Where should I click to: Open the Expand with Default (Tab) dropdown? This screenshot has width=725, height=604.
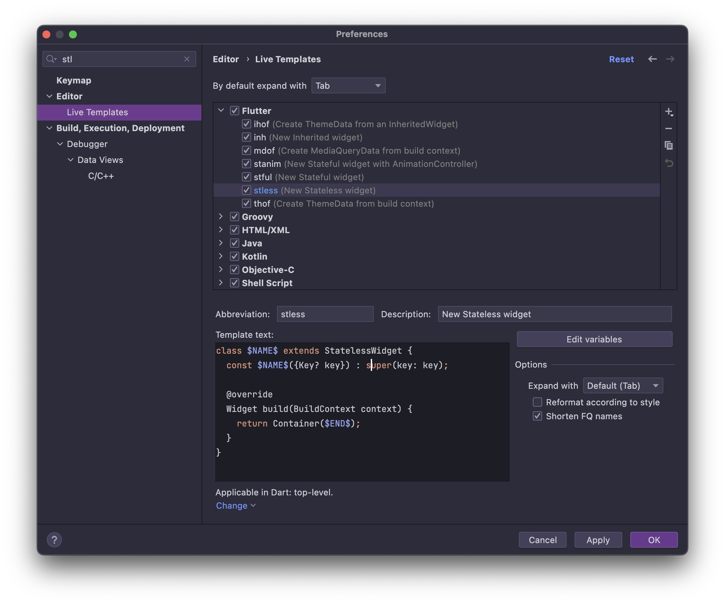click(x=623, y=386)
